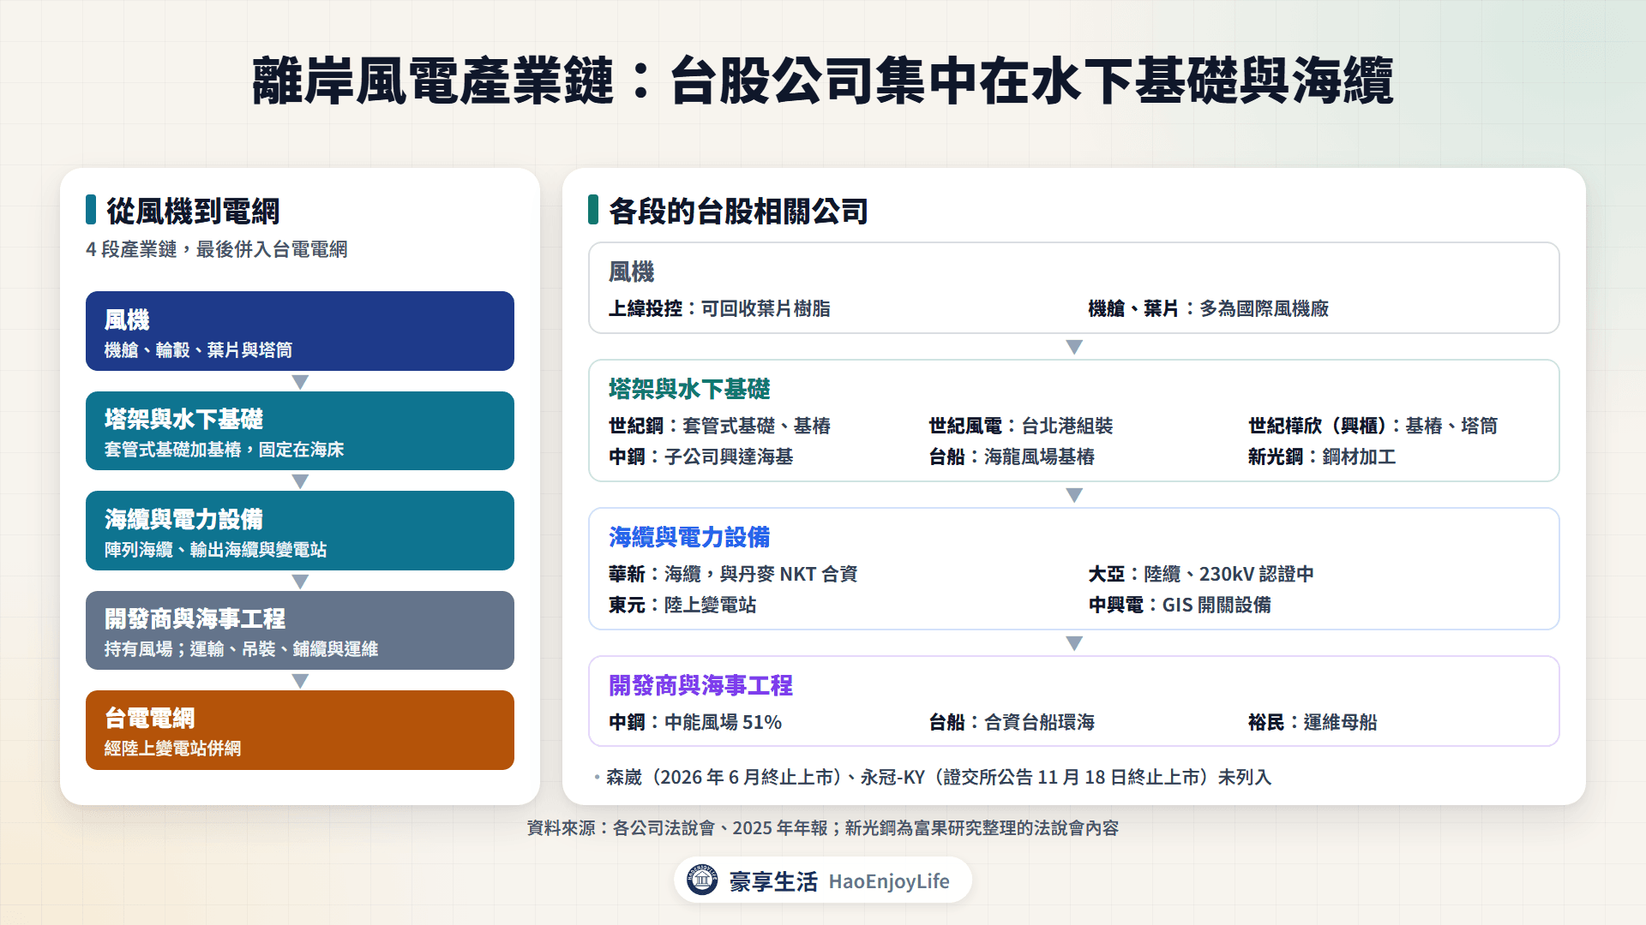Image resolution: width=1646 pixels, height=925 pixels.
Task: Select the 海纜與電力設備 block in the left chain
Action: tap(300, 530)
